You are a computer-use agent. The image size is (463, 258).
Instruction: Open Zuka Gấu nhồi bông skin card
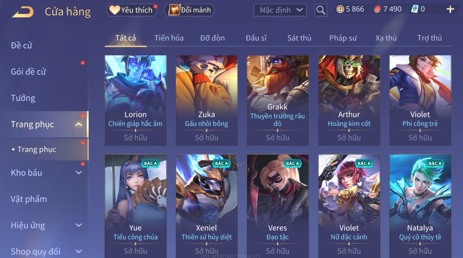pos(207,100)
